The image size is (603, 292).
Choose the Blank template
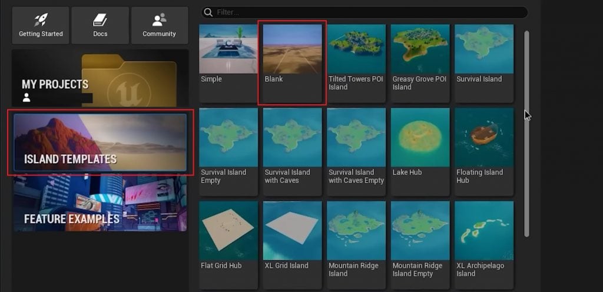coord(292,64)
